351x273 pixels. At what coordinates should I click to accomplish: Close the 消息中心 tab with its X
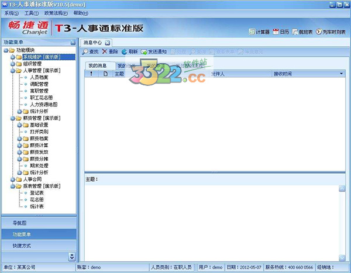[108, 43]
